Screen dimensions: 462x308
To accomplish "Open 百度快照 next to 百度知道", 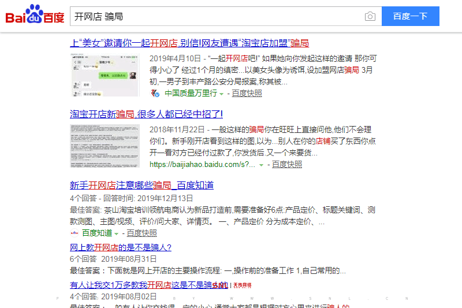I will pos(141,233).
